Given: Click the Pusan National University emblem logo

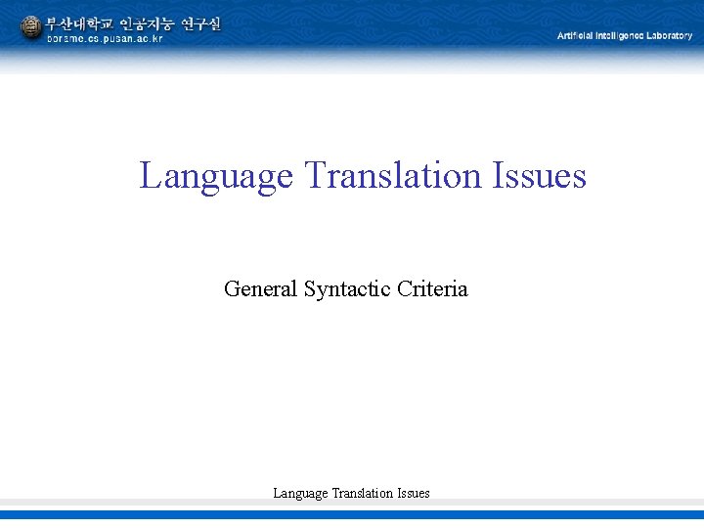Looking at the screenshot, I should pyautogui.click(x=31, y=27).
